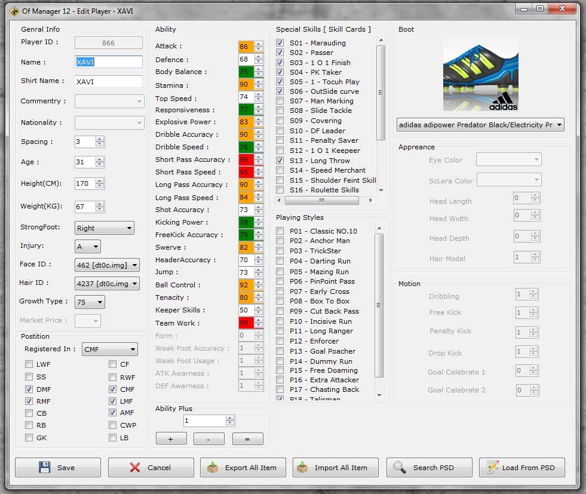This screenshot has width=586, height=494.
Task: Click the adidas boot preview image
Action: tap(480, 73)
